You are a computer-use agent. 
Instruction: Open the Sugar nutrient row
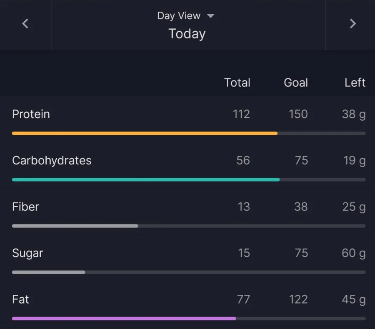(189, 259)
